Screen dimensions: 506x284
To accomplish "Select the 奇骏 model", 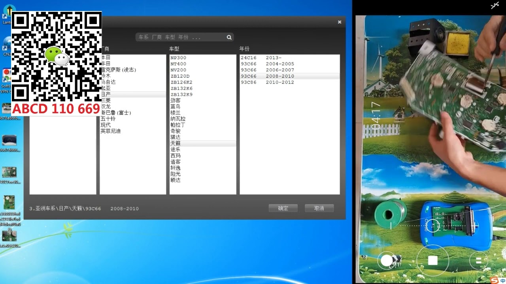I will (203, 131).
